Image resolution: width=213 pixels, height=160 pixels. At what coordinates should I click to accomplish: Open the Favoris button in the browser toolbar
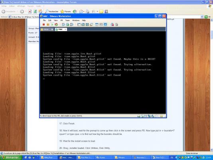[x=65, y=12]
